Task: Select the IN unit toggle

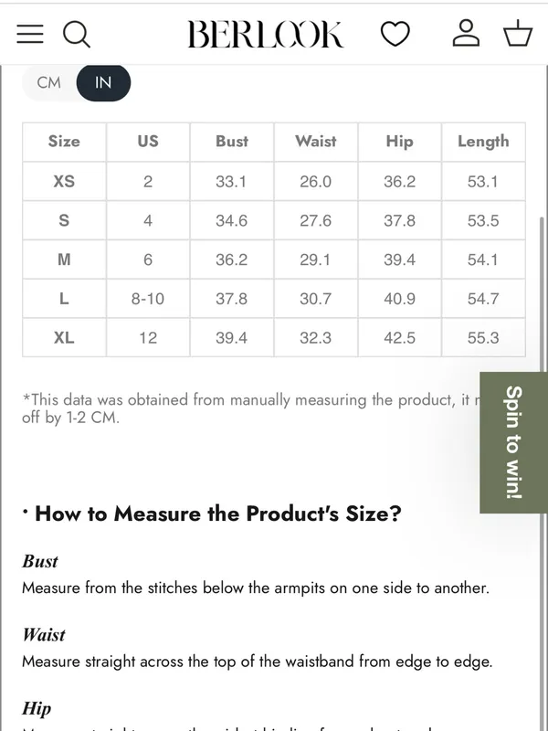Action: [x=103, y=82]
